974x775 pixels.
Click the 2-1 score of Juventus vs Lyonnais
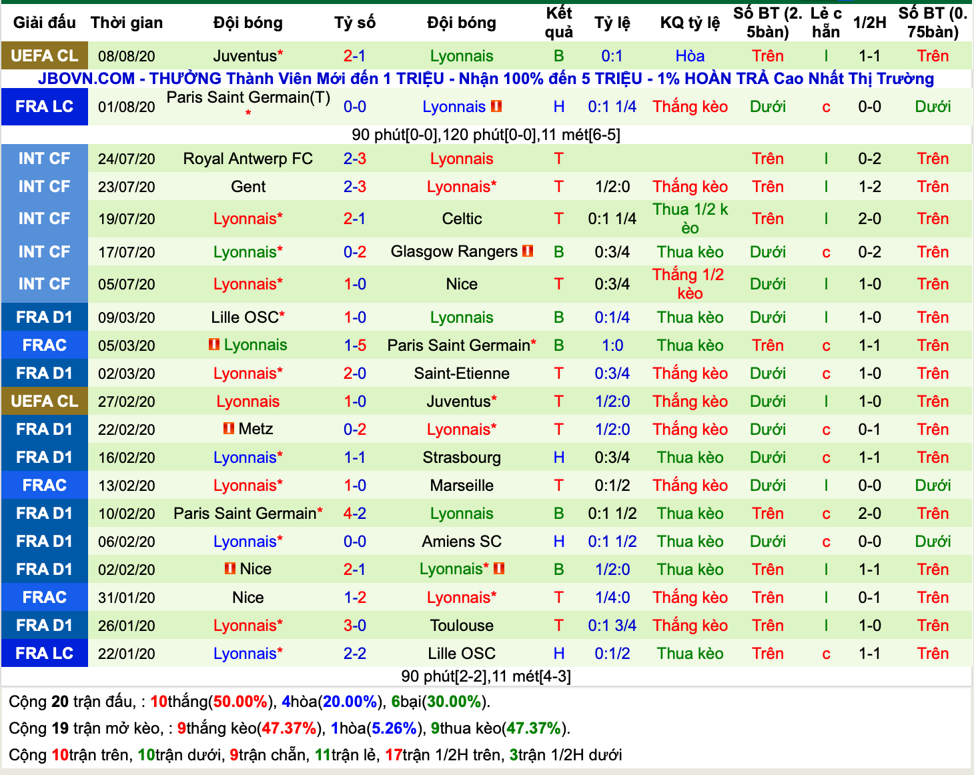click(355, 56)
